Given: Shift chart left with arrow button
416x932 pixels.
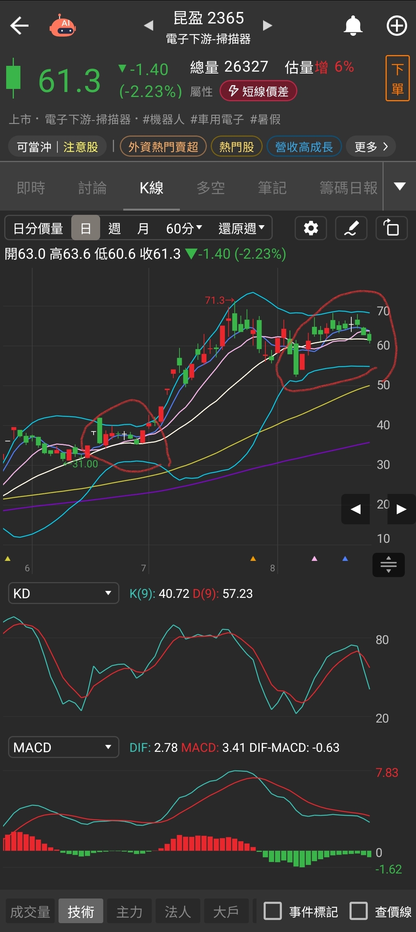Looking at the screenshot, I should [356, 509].
